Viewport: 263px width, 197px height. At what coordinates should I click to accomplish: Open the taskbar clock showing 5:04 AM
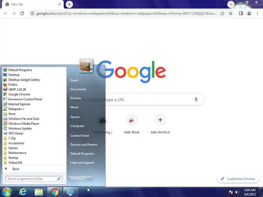click(250, 192)
